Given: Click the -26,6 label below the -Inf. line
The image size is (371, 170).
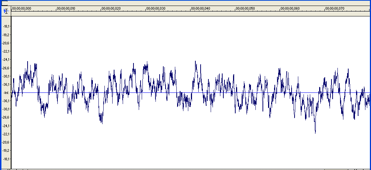Looking at the screenshot, I should [x=6, y=117].
